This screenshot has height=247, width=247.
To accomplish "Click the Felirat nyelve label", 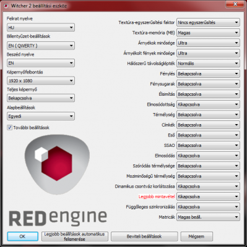I will (x=20, y=19).
